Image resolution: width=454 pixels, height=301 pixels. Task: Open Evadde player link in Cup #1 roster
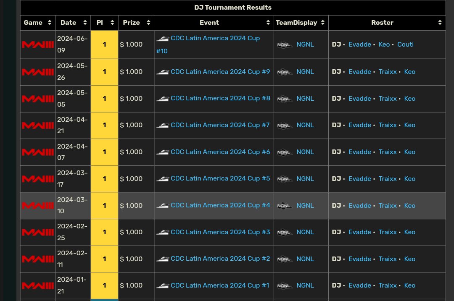[359, 285]
